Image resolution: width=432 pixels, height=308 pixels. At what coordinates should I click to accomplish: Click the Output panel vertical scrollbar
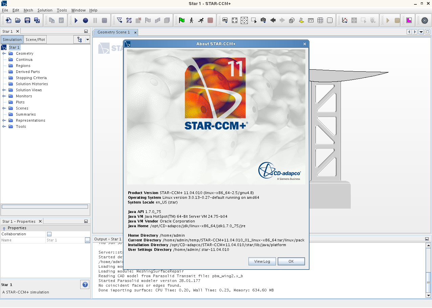tap(428, 270)
